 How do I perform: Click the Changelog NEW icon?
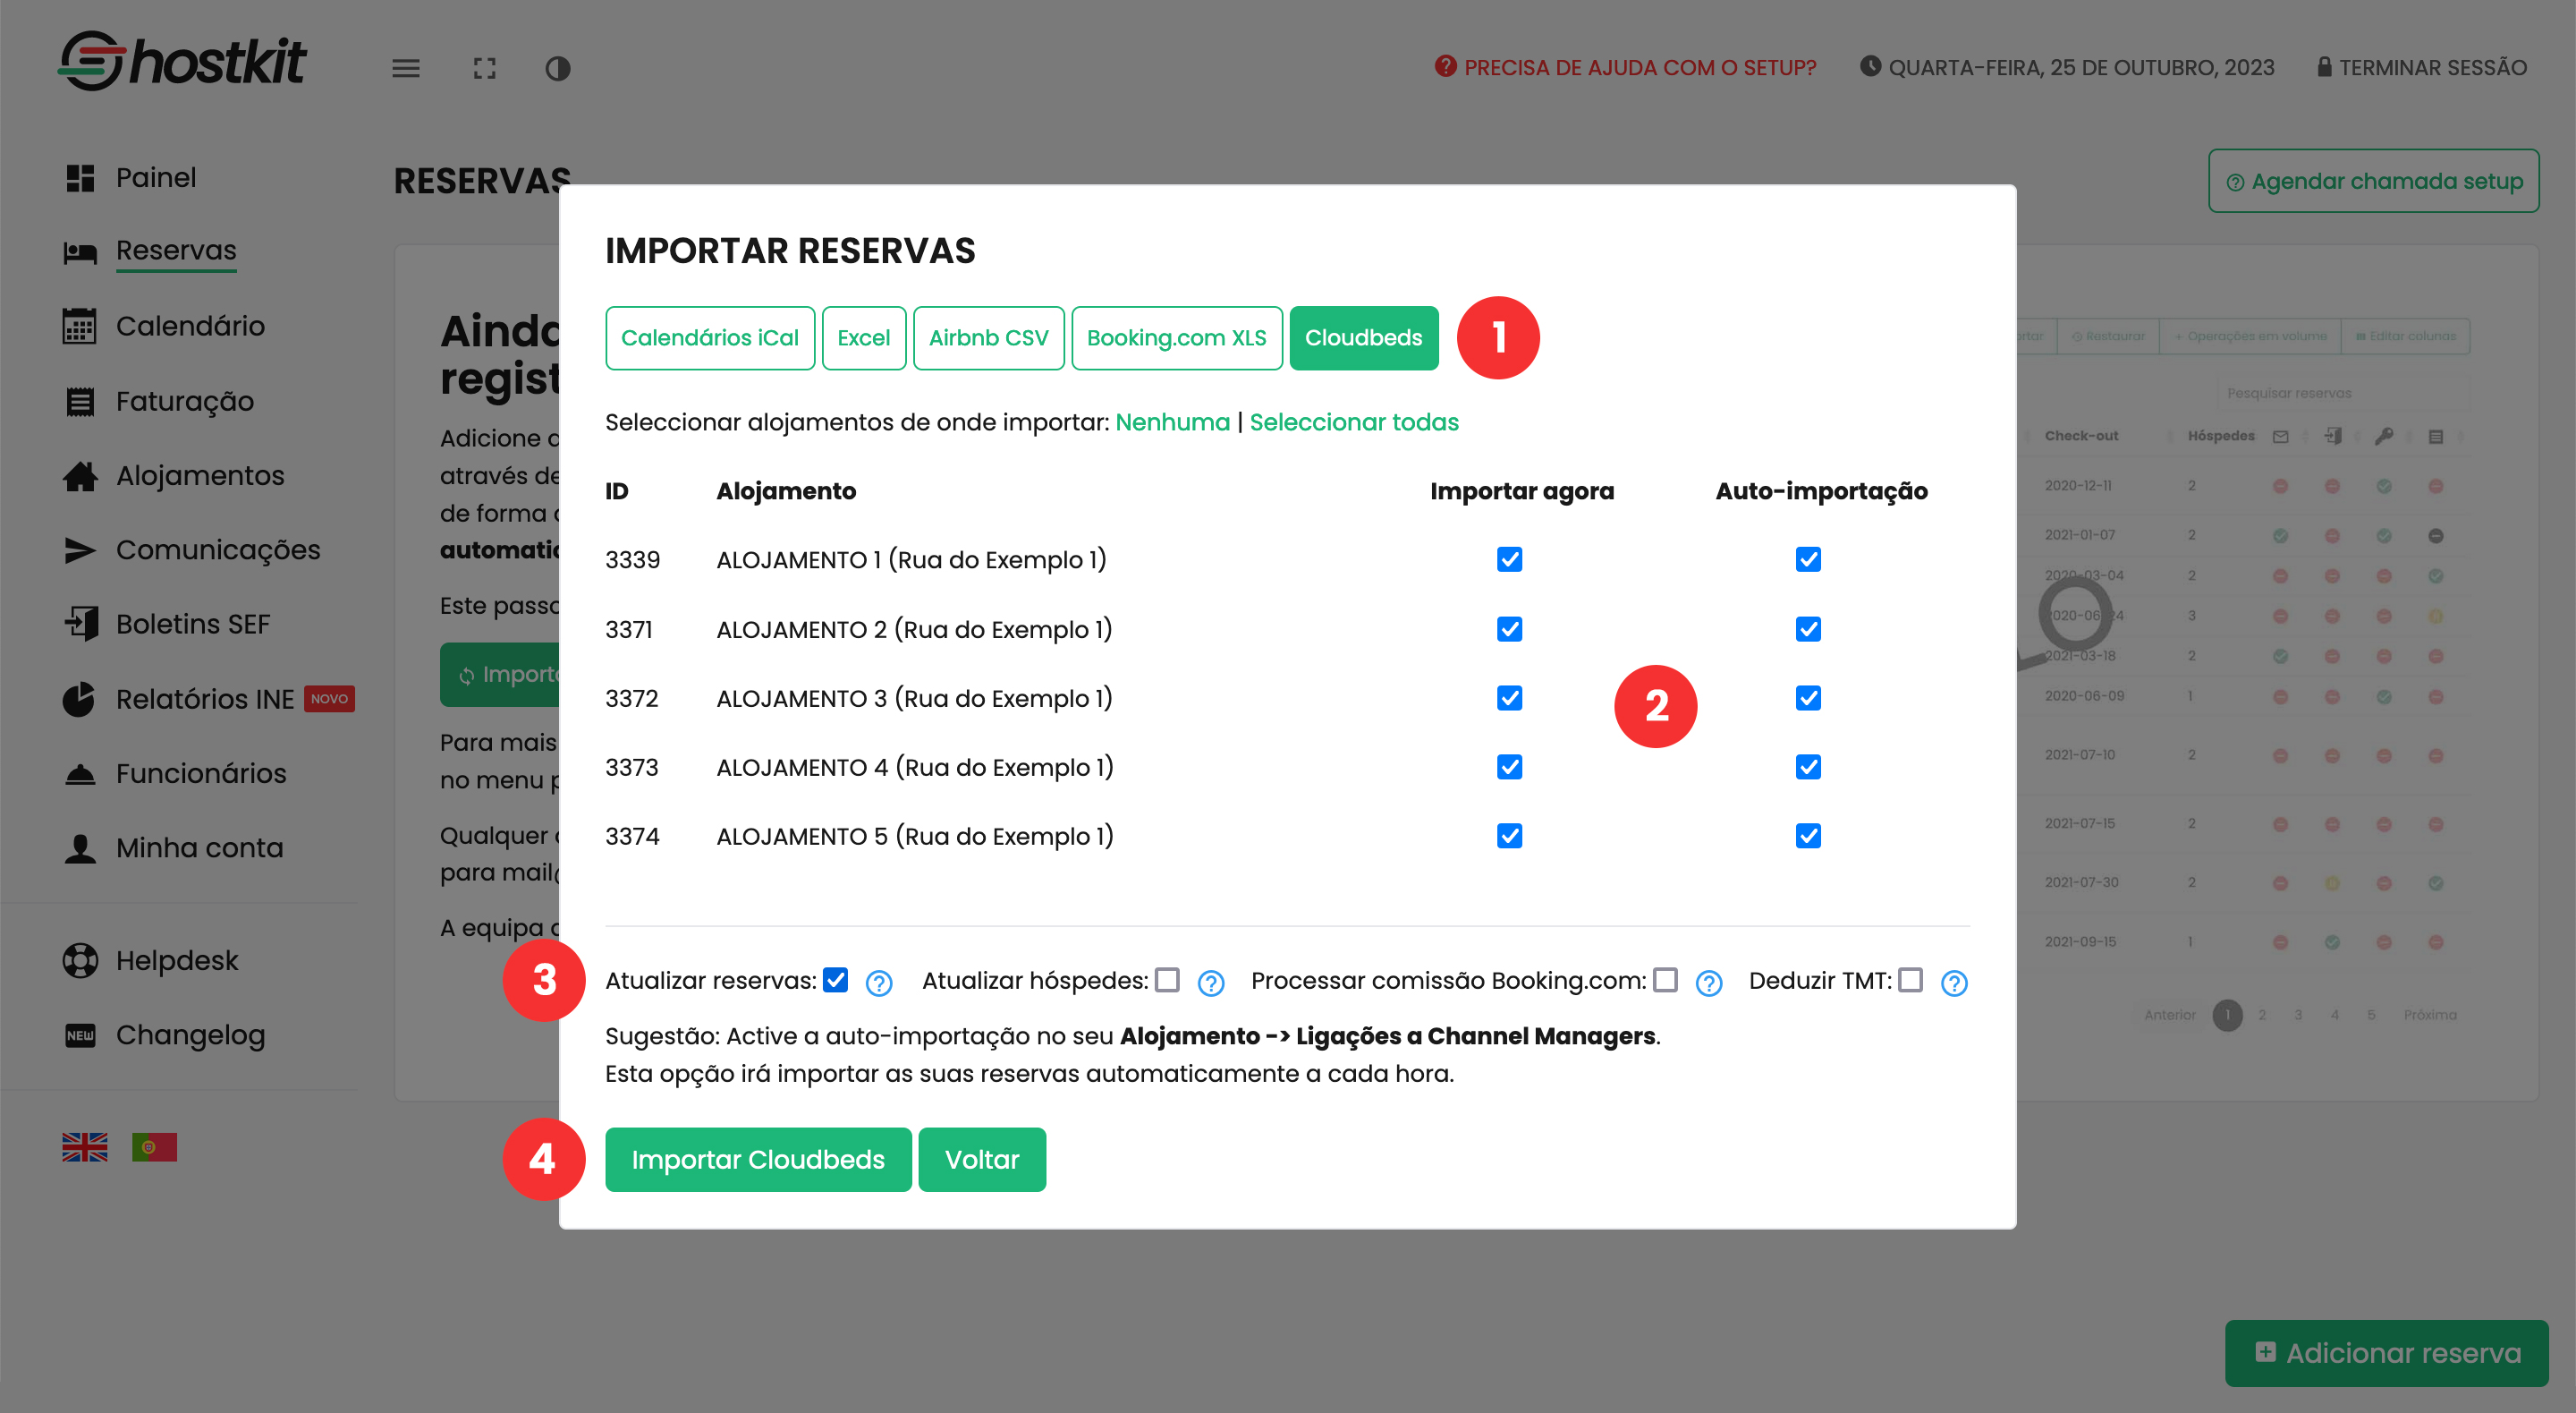(80, 1034)
